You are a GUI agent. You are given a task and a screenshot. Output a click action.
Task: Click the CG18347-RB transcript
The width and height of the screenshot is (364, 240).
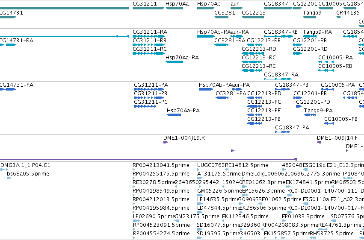pyautogui.click(x=278, y=36)
